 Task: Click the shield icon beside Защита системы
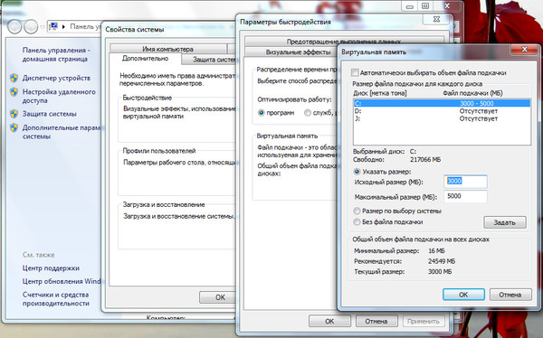(14, 114)
